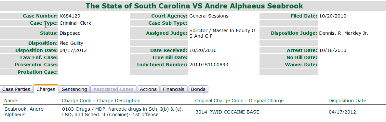Click the disposition judge name Dennis, R. Markley Jr.

pyautogui.click(x=344, y=33)
